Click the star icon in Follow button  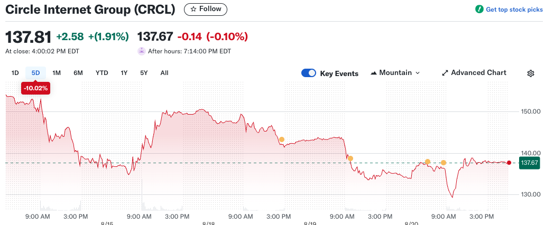coord(193,9)
